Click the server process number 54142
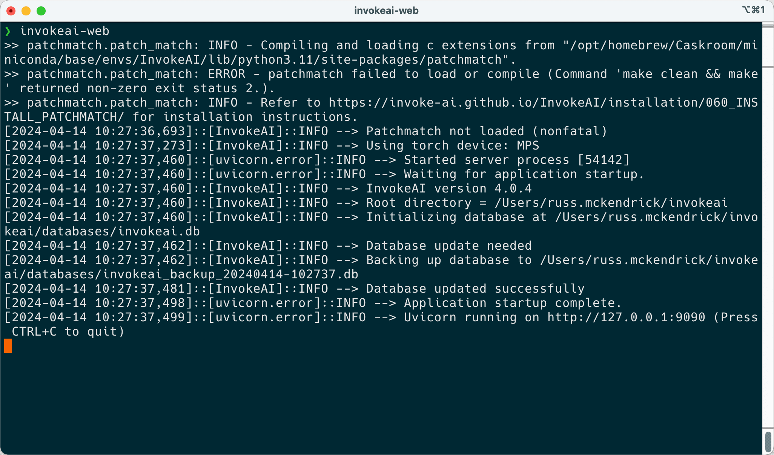The image size is (774, 455). point(604,160)
